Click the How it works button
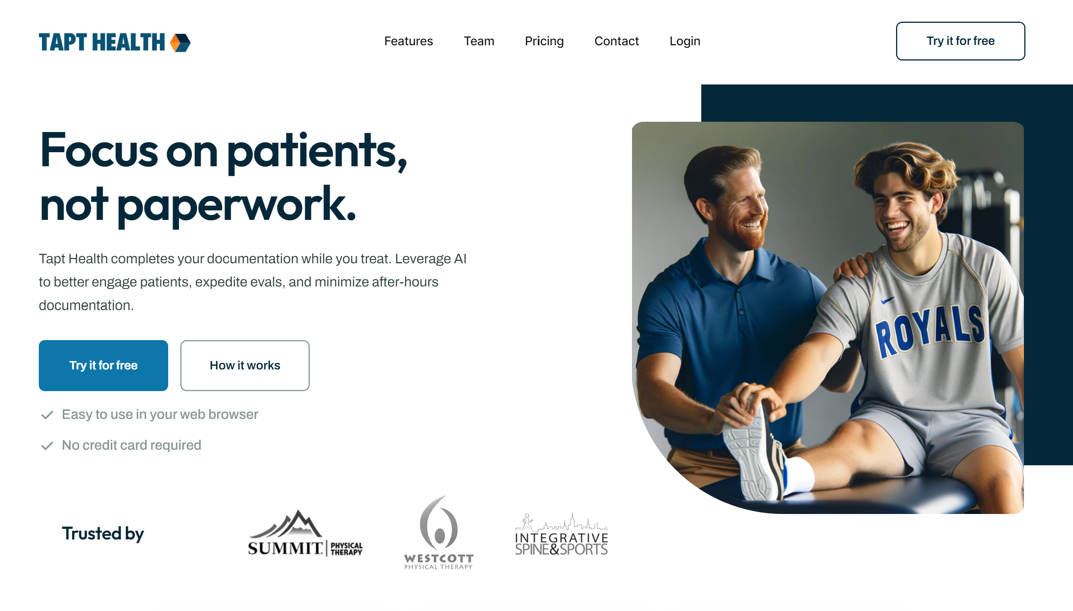The height and width of the screenshot is (611, 1073). click(245, 365)
